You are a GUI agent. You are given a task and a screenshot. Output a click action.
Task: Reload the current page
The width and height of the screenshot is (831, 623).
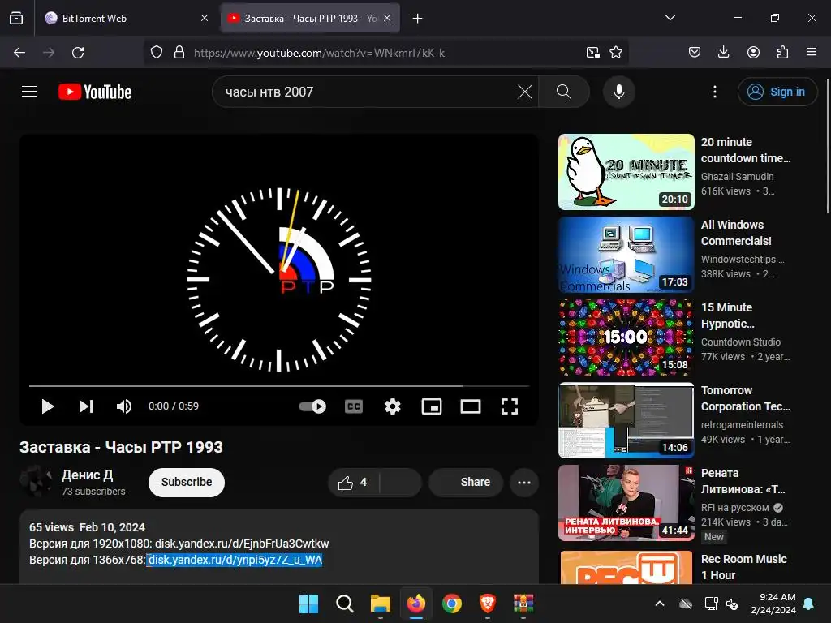click(x=78, y=53)
